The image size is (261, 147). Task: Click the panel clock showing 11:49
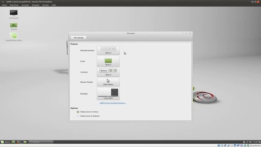pos(255,142)
